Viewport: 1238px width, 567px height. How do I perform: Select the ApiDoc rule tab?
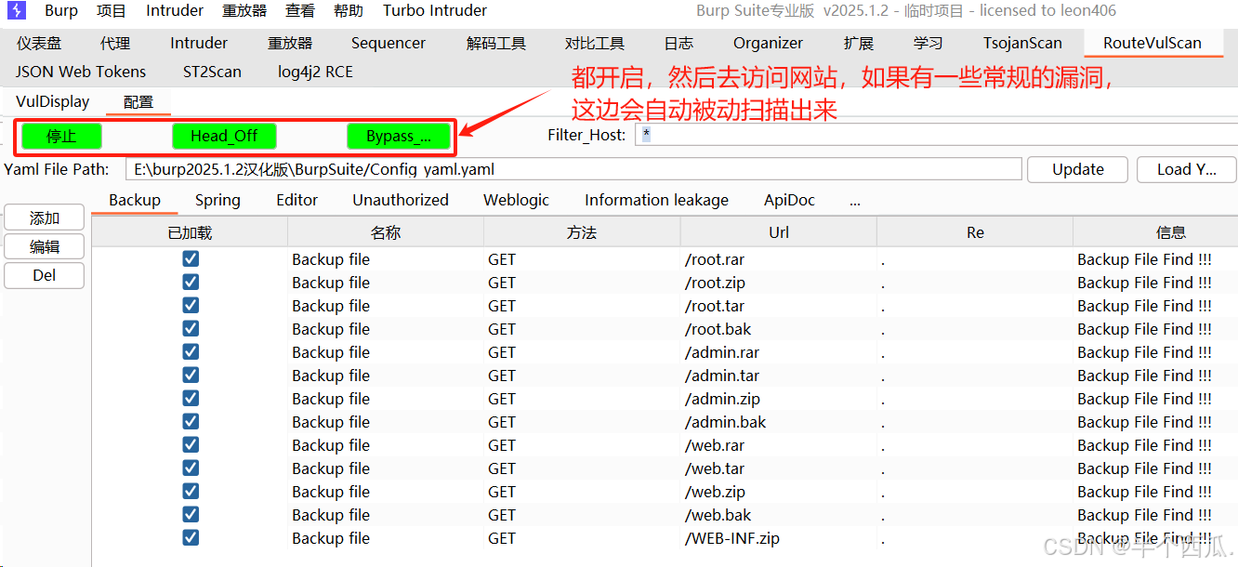790,200
